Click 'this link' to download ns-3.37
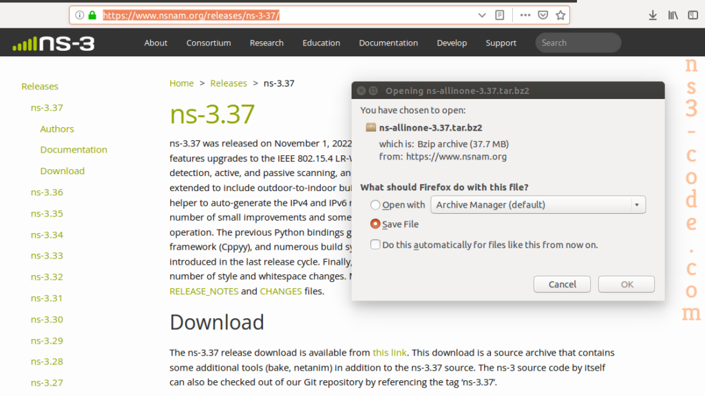The image size is (705, 396). 390,353
